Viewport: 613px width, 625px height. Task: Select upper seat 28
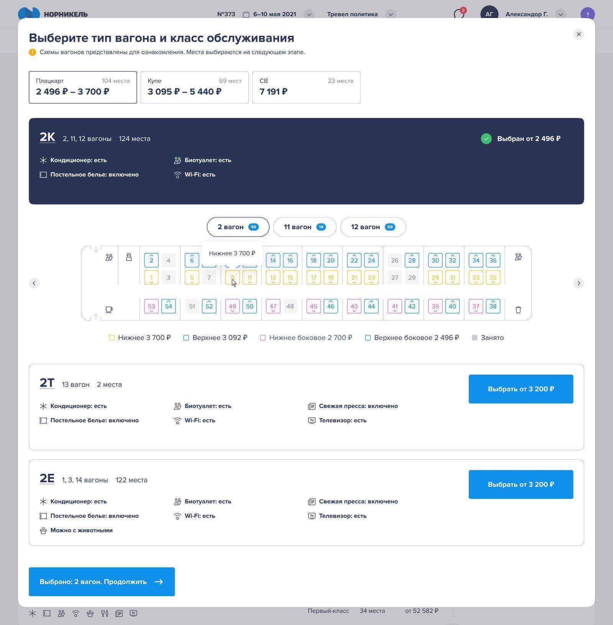(x=412, y=260)
